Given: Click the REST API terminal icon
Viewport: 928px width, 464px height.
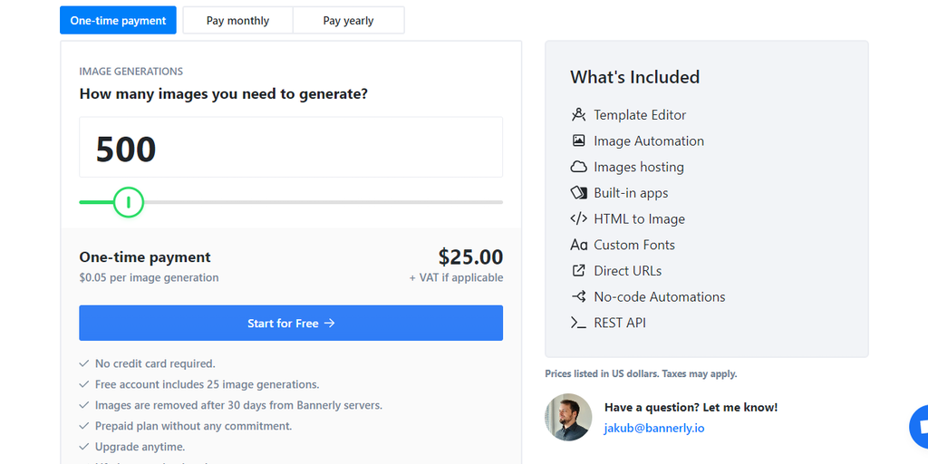Looking at the screenshot, I should [578, 323].
